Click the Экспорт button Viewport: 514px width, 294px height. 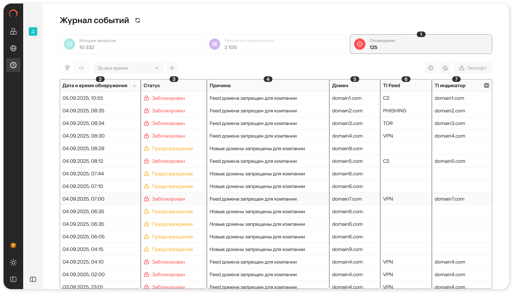[473, 68]
